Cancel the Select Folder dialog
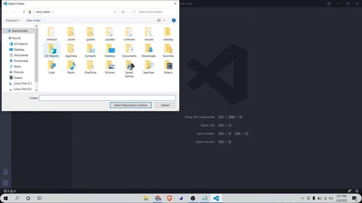 click(165, 105)
